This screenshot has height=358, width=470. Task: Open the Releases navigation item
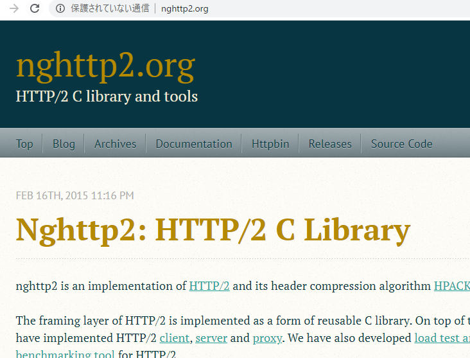[330, 144]
